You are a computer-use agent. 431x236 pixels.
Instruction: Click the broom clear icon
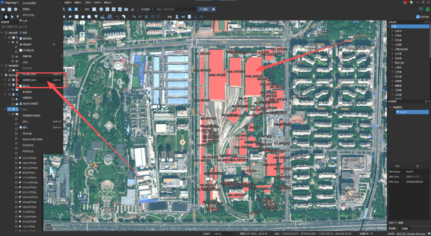[132, 9]
